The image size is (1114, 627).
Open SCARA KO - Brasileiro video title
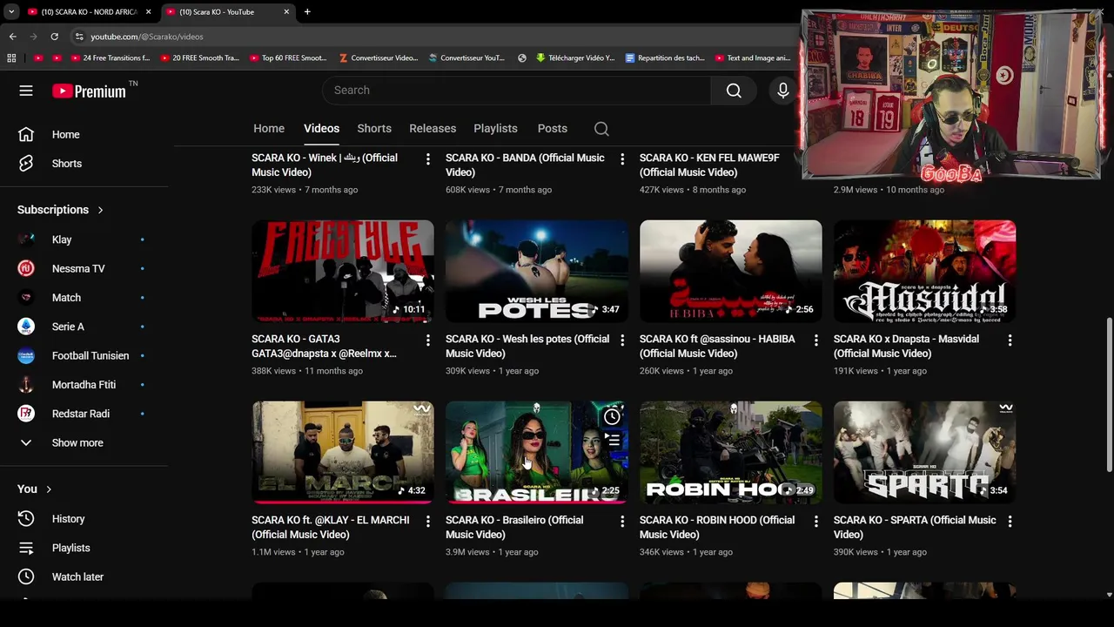(x=514, y=528)
